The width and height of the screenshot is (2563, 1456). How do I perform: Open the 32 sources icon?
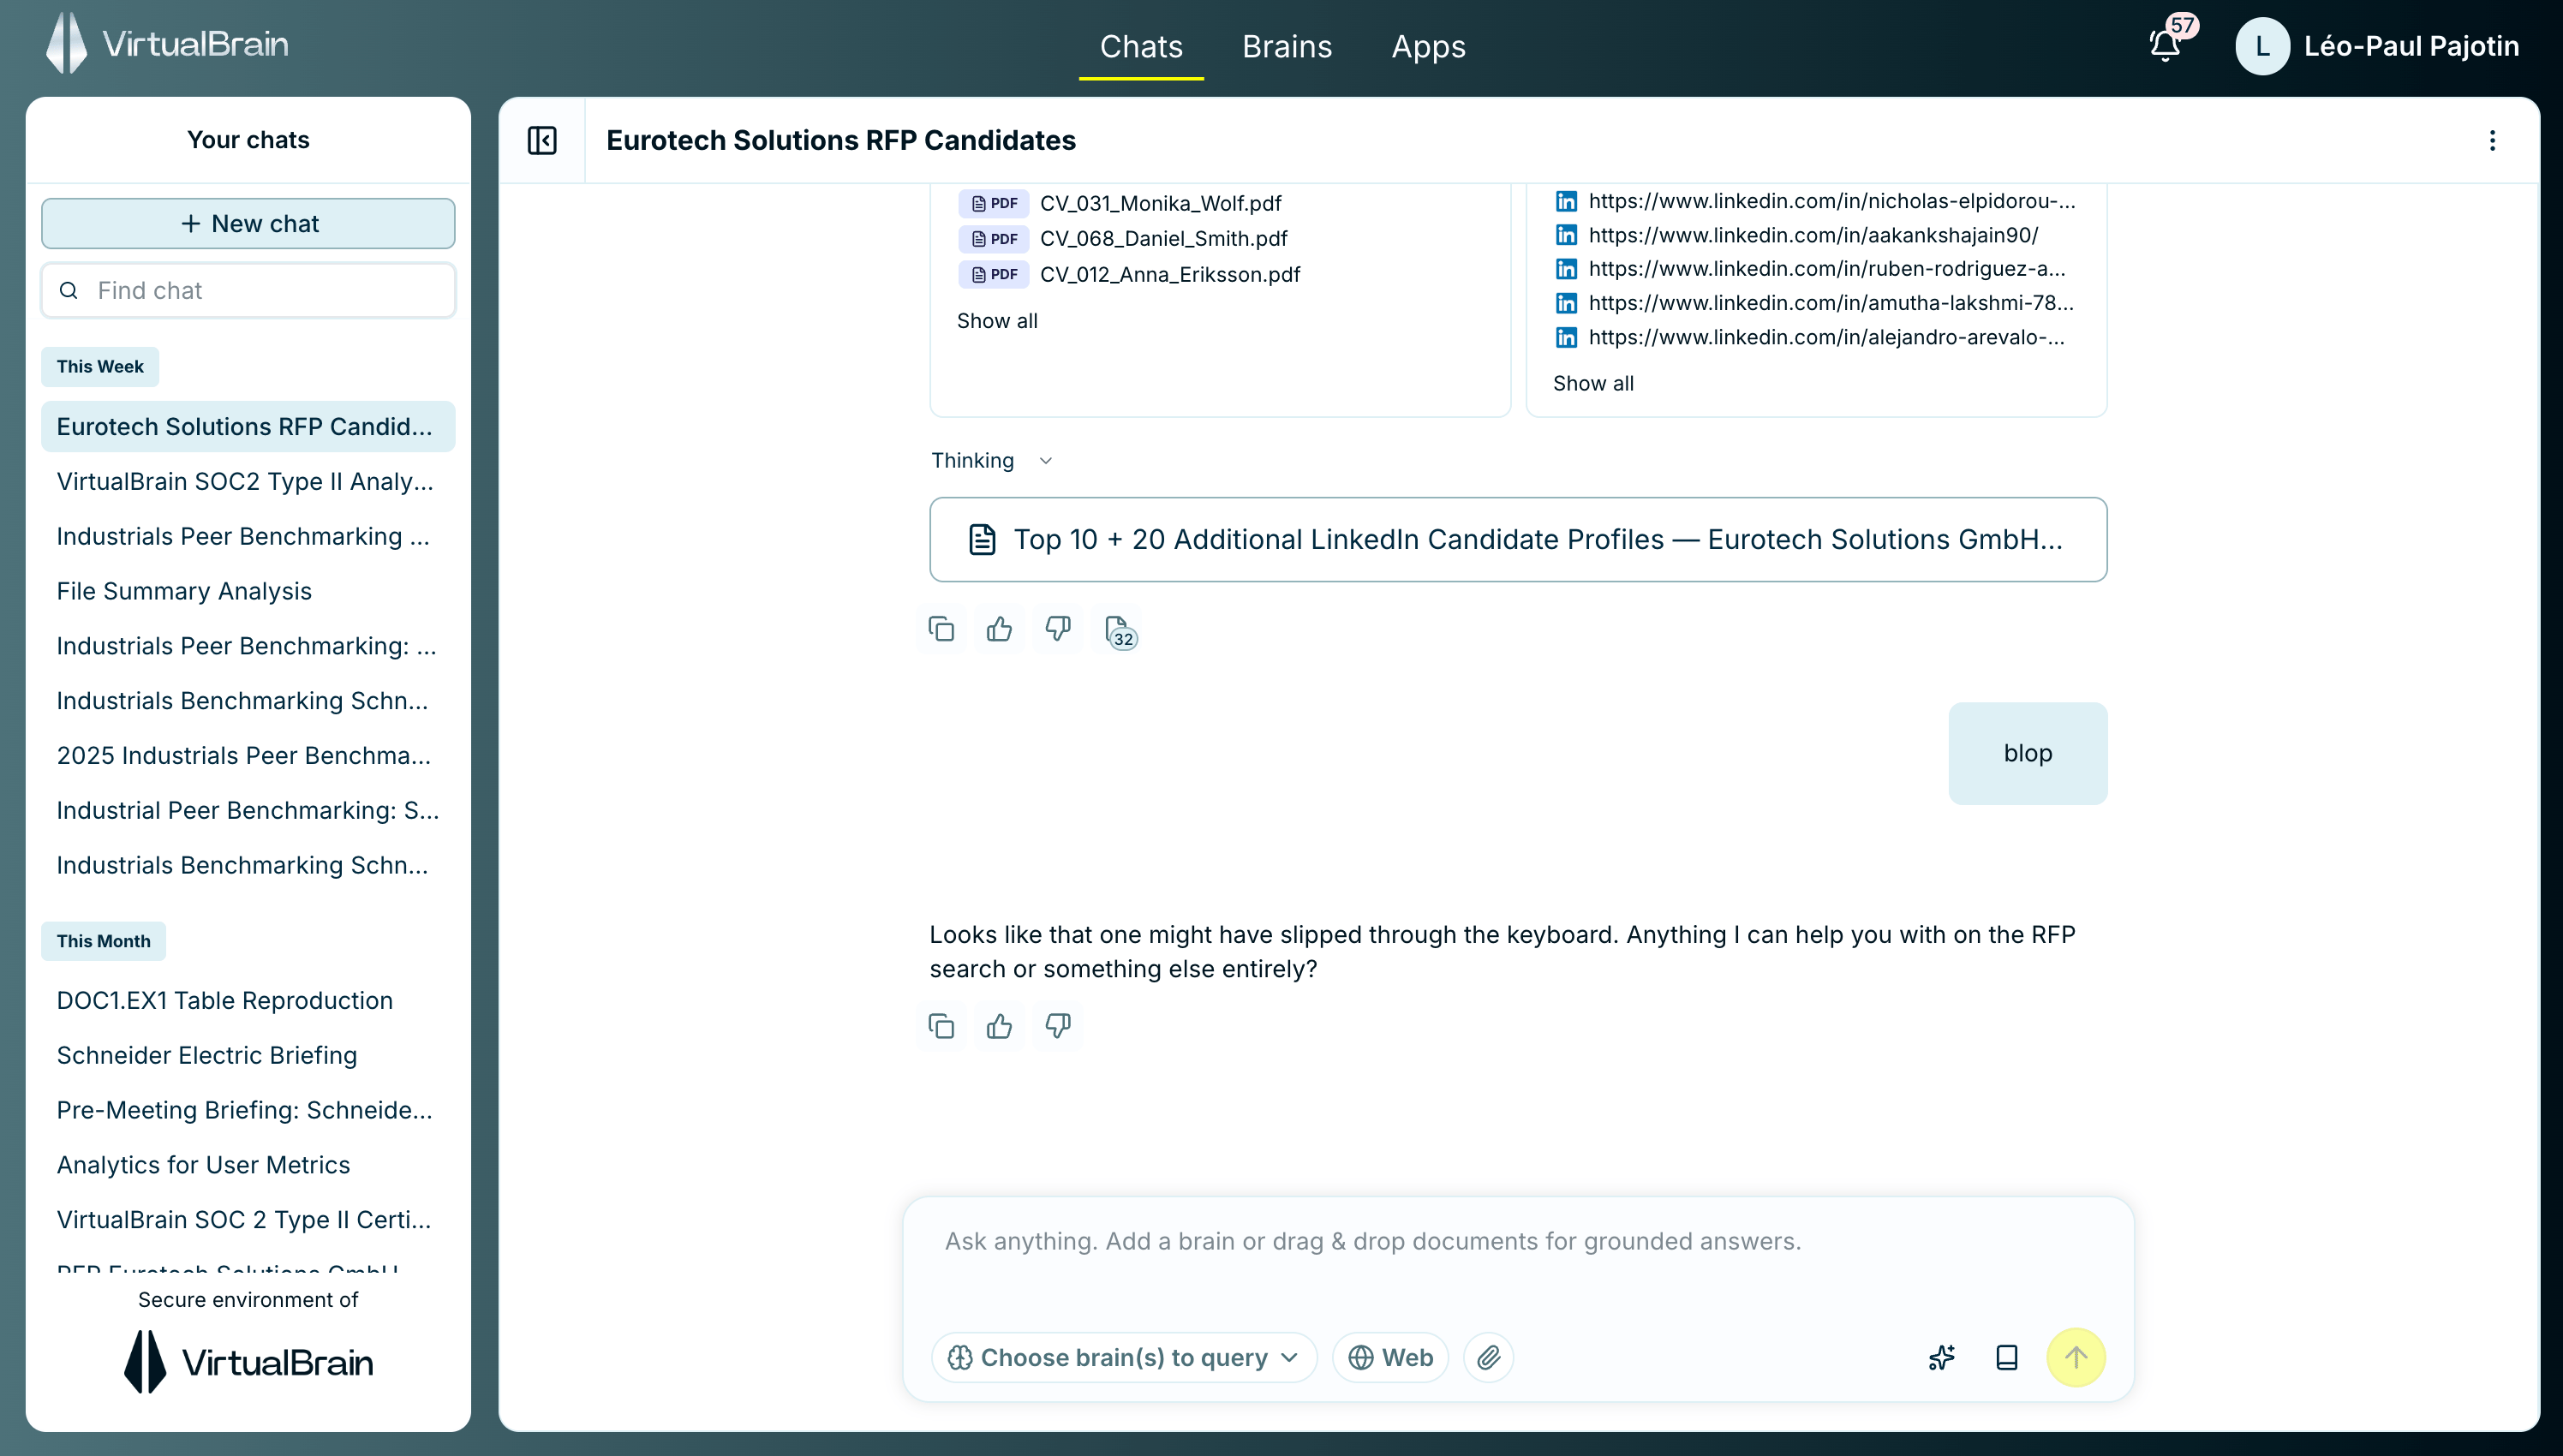click(1119, 631)
